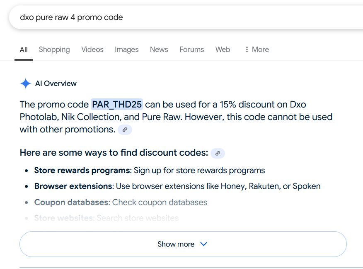This screenshot has height=269, width=363.
Task: Switch to the Images tab
Action: click(x=126, y=49)
